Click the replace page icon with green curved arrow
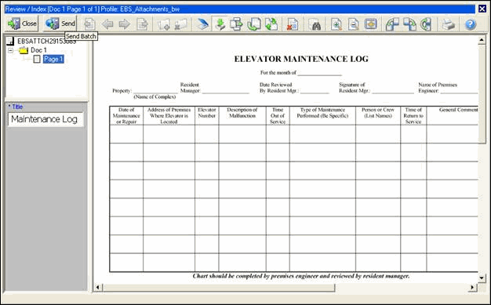The image size is (491, 305). 254,24
